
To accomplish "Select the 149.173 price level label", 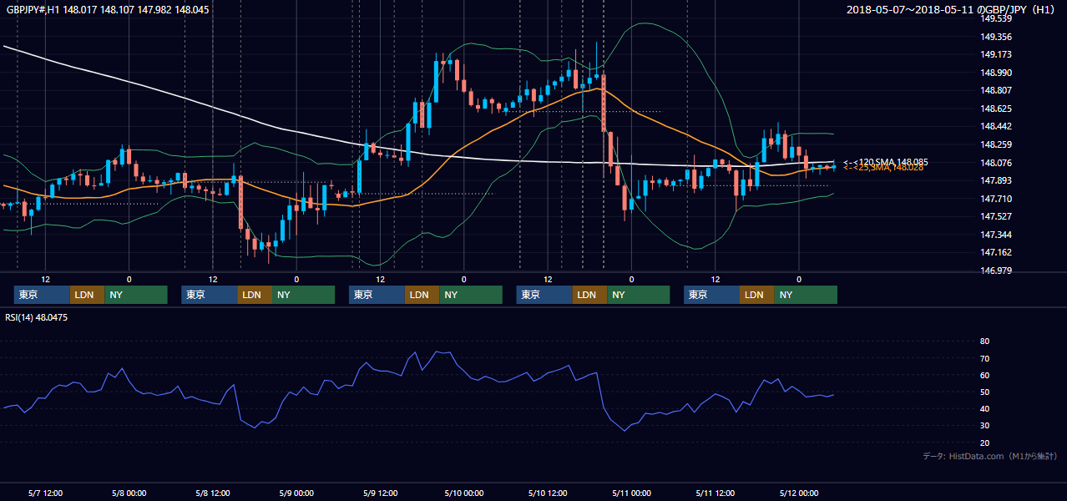I will coord(995,54).
